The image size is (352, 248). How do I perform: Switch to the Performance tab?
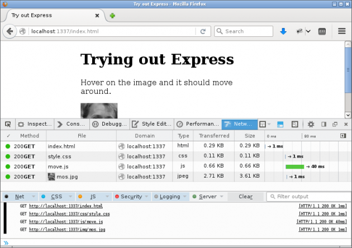coord(198,124)
